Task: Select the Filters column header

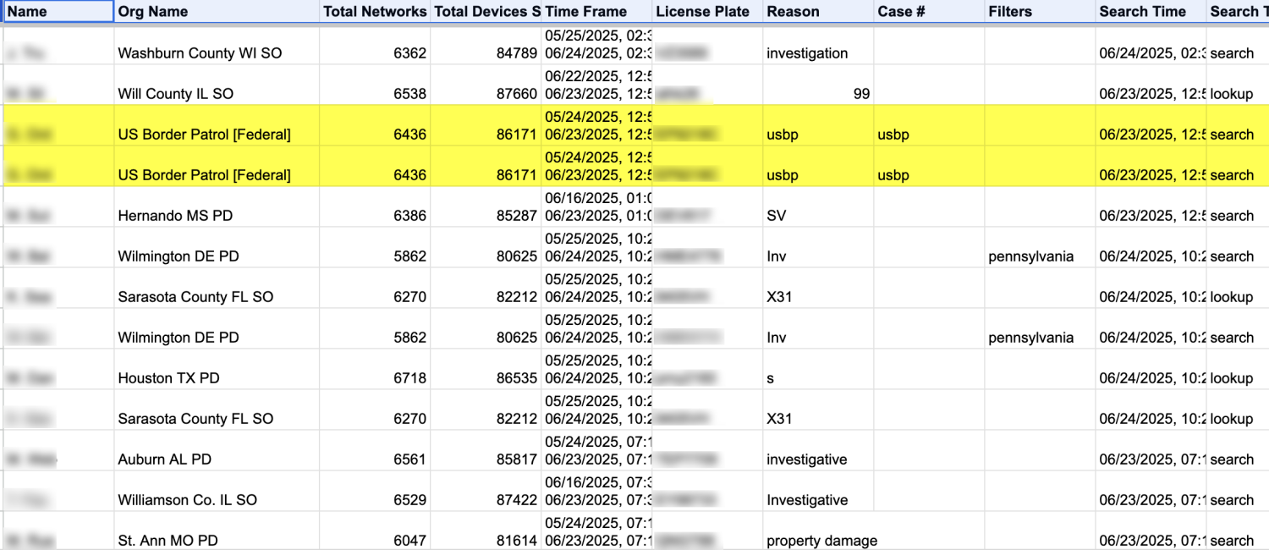Action: (x=1040, y=12)
